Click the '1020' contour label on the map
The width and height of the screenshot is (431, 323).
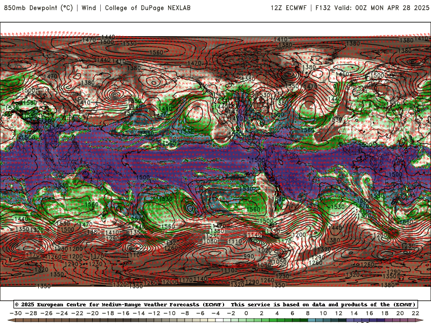coord(265,250)
